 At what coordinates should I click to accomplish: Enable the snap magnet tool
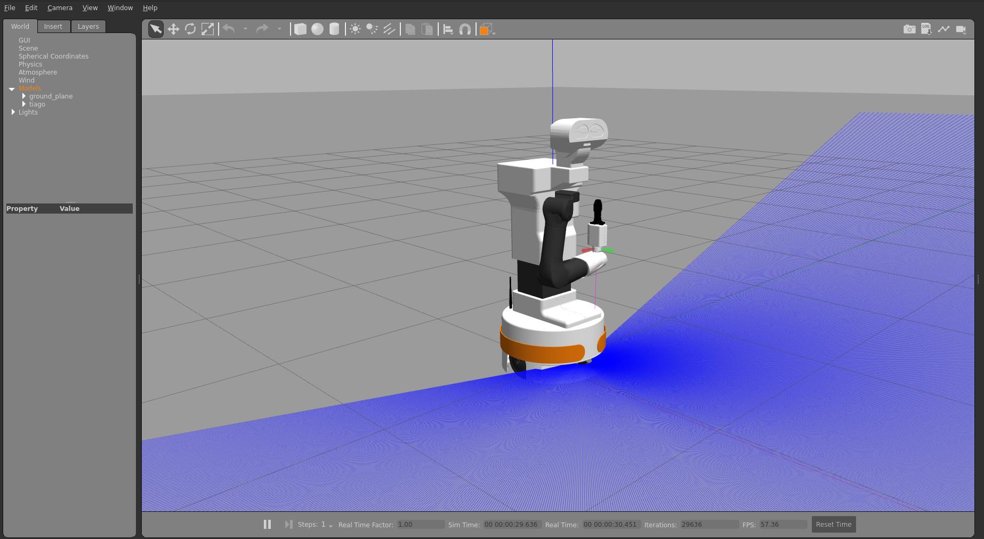(465, 29)
